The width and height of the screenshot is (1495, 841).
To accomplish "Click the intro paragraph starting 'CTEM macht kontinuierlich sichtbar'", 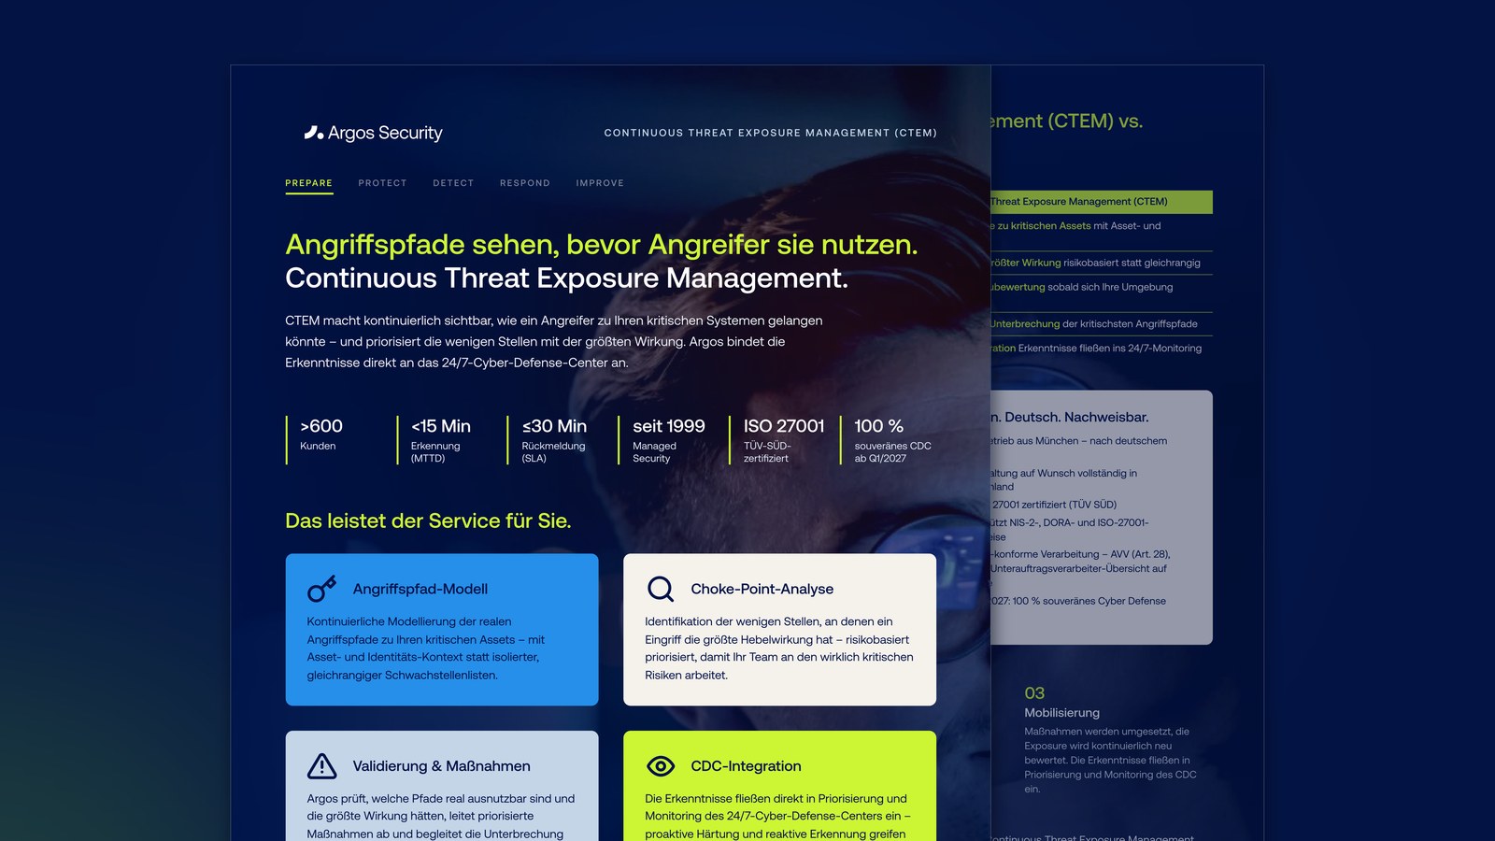I will click(554, 342).
